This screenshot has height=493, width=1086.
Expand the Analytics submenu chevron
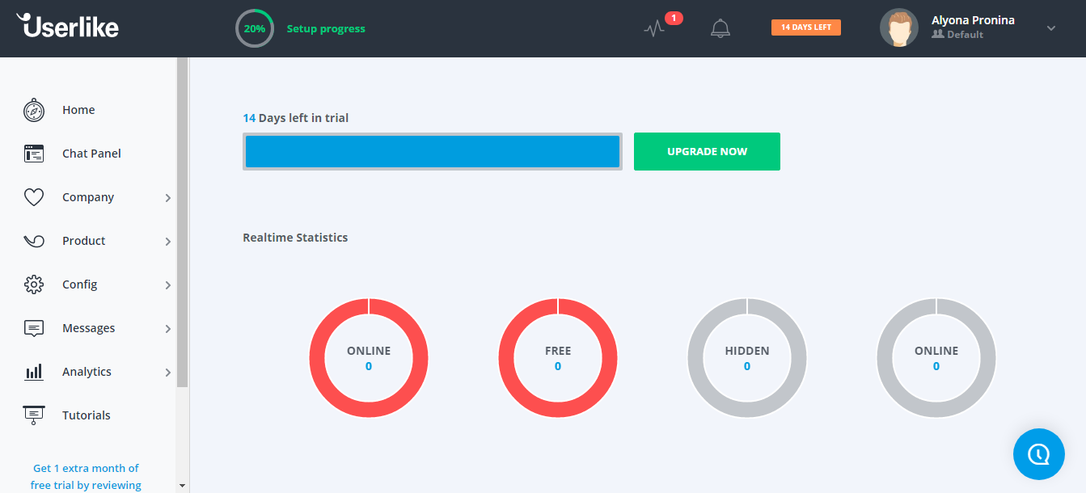coord(168,373)
